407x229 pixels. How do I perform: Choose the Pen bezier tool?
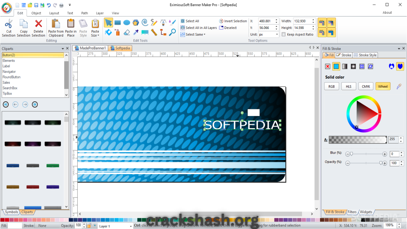(163, 23)
